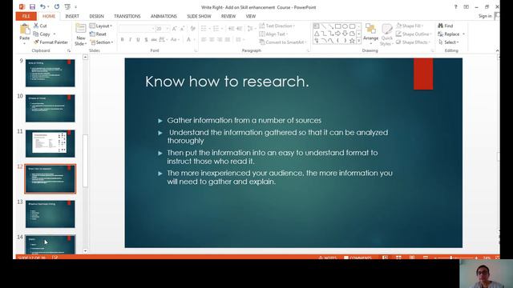This screenshot has height=288, width=513.
Task: Toggle text Shadow formatting
Action: pos(146,39)
